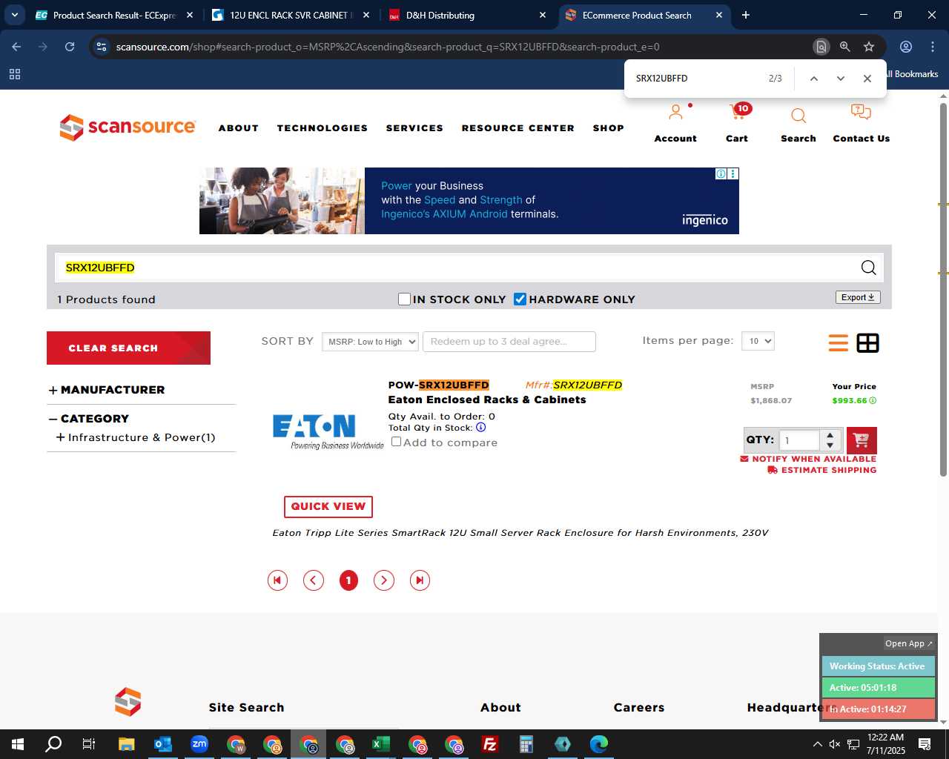
Task: Click the deal agreement redeem field
Action: coord(509,341)
